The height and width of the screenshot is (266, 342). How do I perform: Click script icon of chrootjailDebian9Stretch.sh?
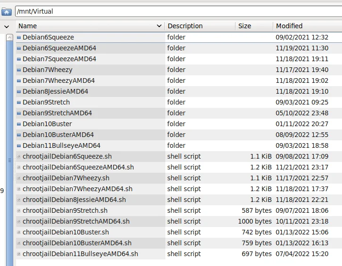(19, 210)
